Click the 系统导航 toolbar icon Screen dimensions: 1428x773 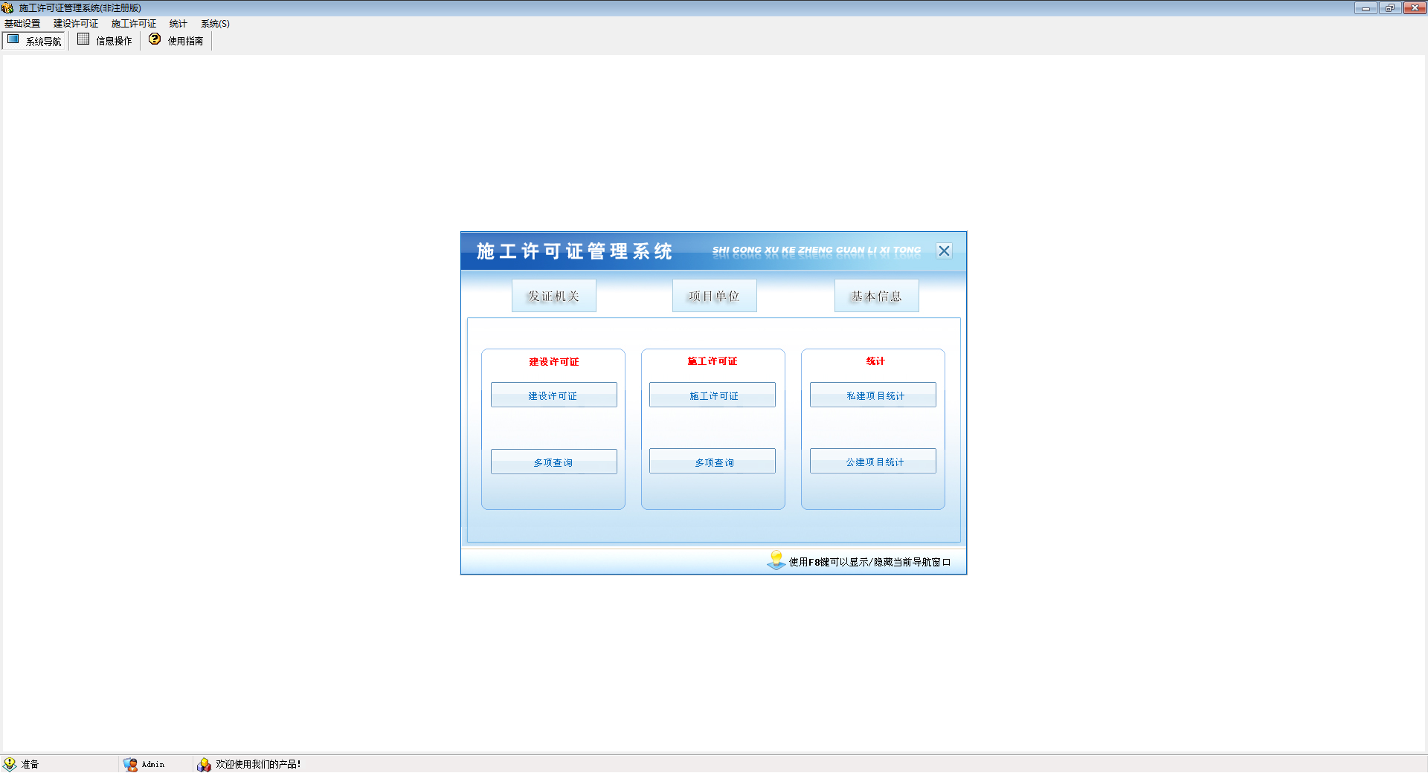(13, 39)
